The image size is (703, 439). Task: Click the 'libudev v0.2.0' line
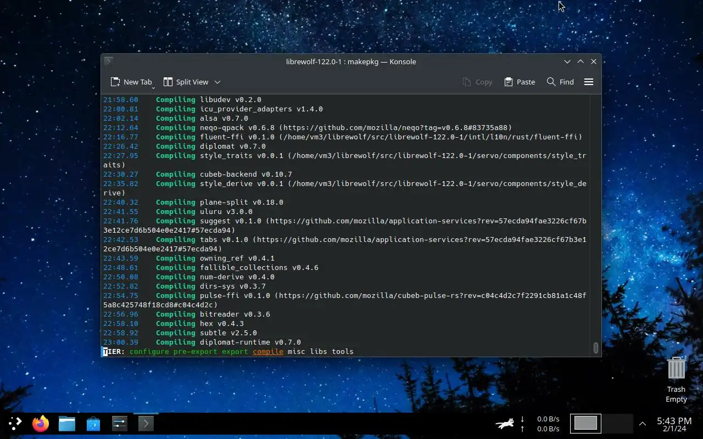tap(231, 100)
